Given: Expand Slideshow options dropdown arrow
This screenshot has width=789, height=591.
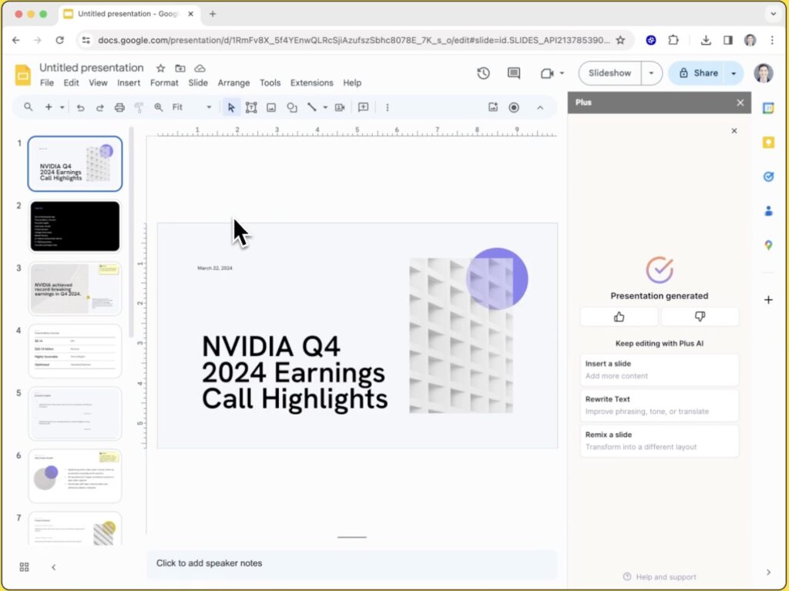Looking at the screenshot, I should tap(651, 73).
